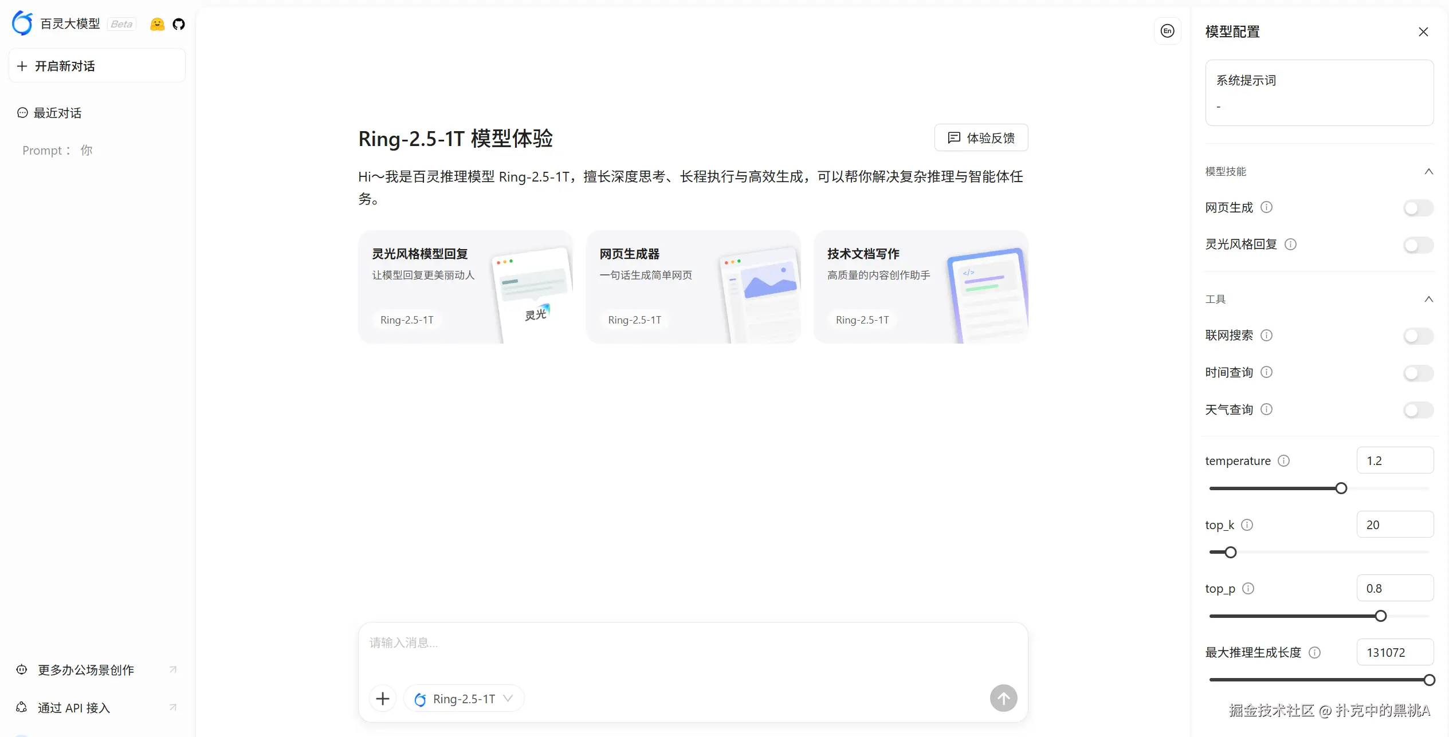Click the top_p slider handle
The width and height of the screenshot is (1449, 737).
click(1381, 616)
